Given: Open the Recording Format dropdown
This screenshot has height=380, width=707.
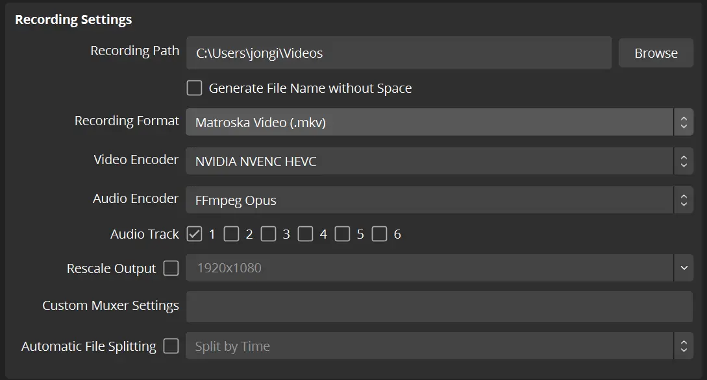Looking at the screenshot, I should pyautogui.click(x=428, y=122).
